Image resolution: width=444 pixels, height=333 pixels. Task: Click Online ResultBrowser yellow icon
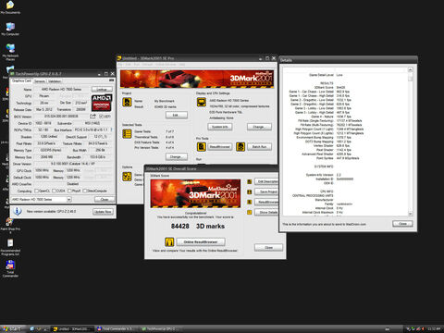coord(169,241)
